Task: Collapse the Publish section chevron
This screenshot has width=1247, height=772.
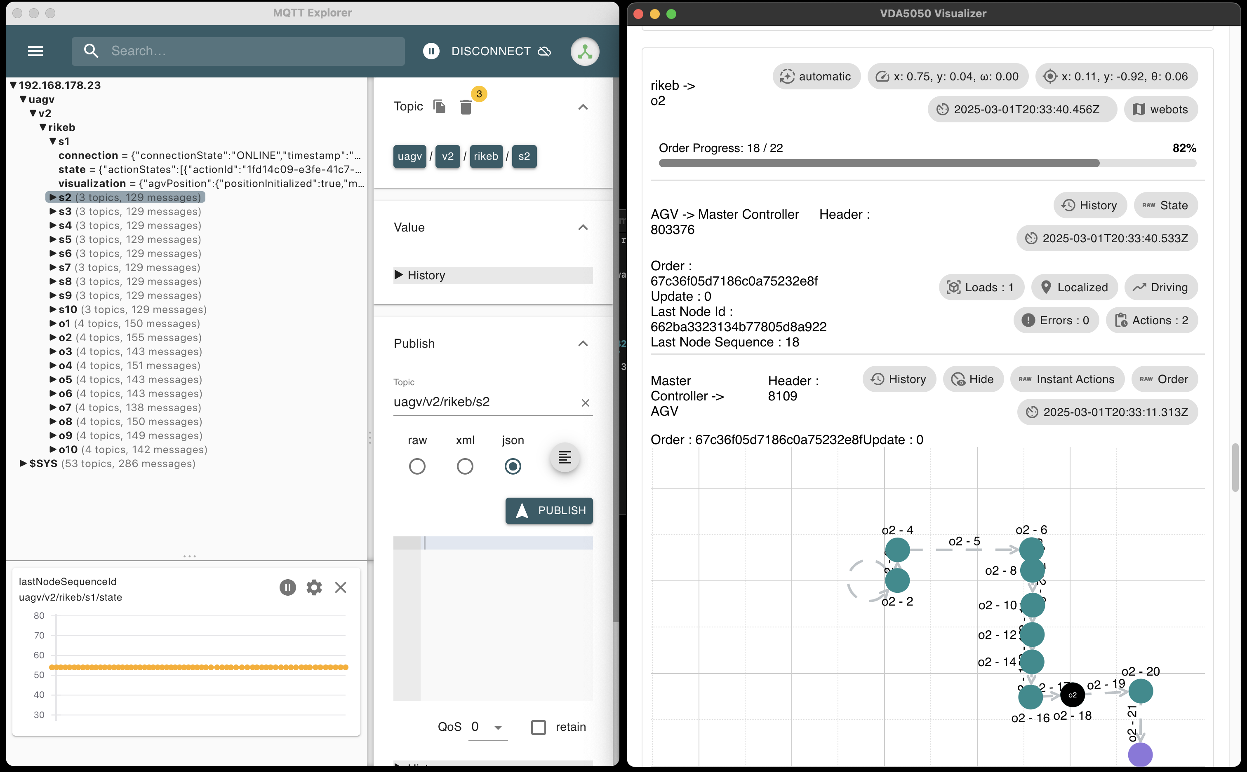Action: pos(583,344)
